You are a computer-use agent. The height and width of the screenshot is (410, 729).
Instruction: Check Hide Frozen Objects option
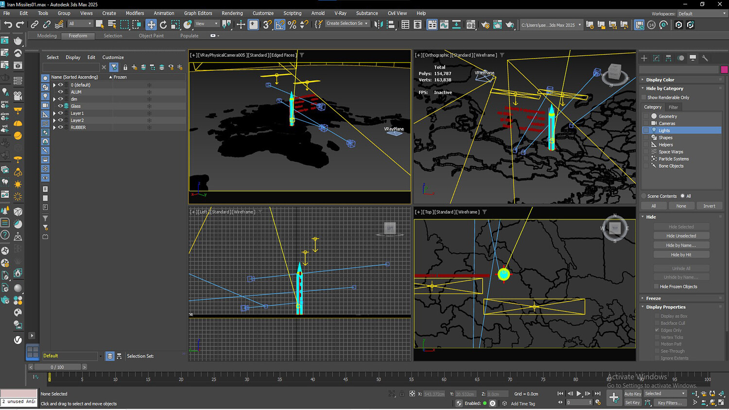click(x=656, y=287)
